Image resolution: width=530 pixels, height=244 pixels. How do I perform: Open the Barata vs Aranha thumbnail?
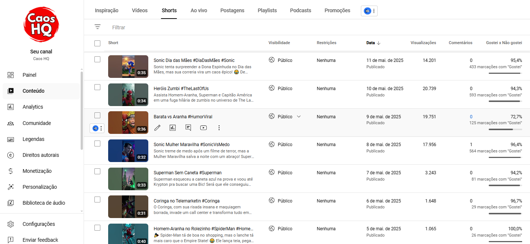click(128, 122)
